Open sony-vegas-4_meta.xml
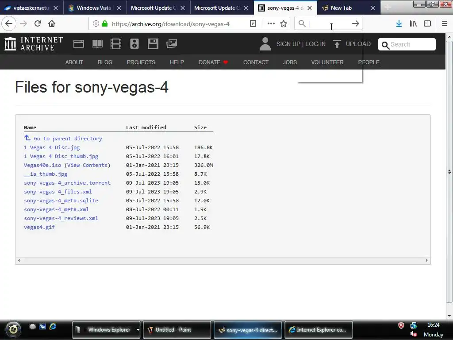Viewport: 453px width, 340px height. coord(56,209)
